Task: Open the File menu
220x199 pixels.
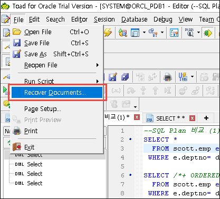Action: (x=18, y=19)
